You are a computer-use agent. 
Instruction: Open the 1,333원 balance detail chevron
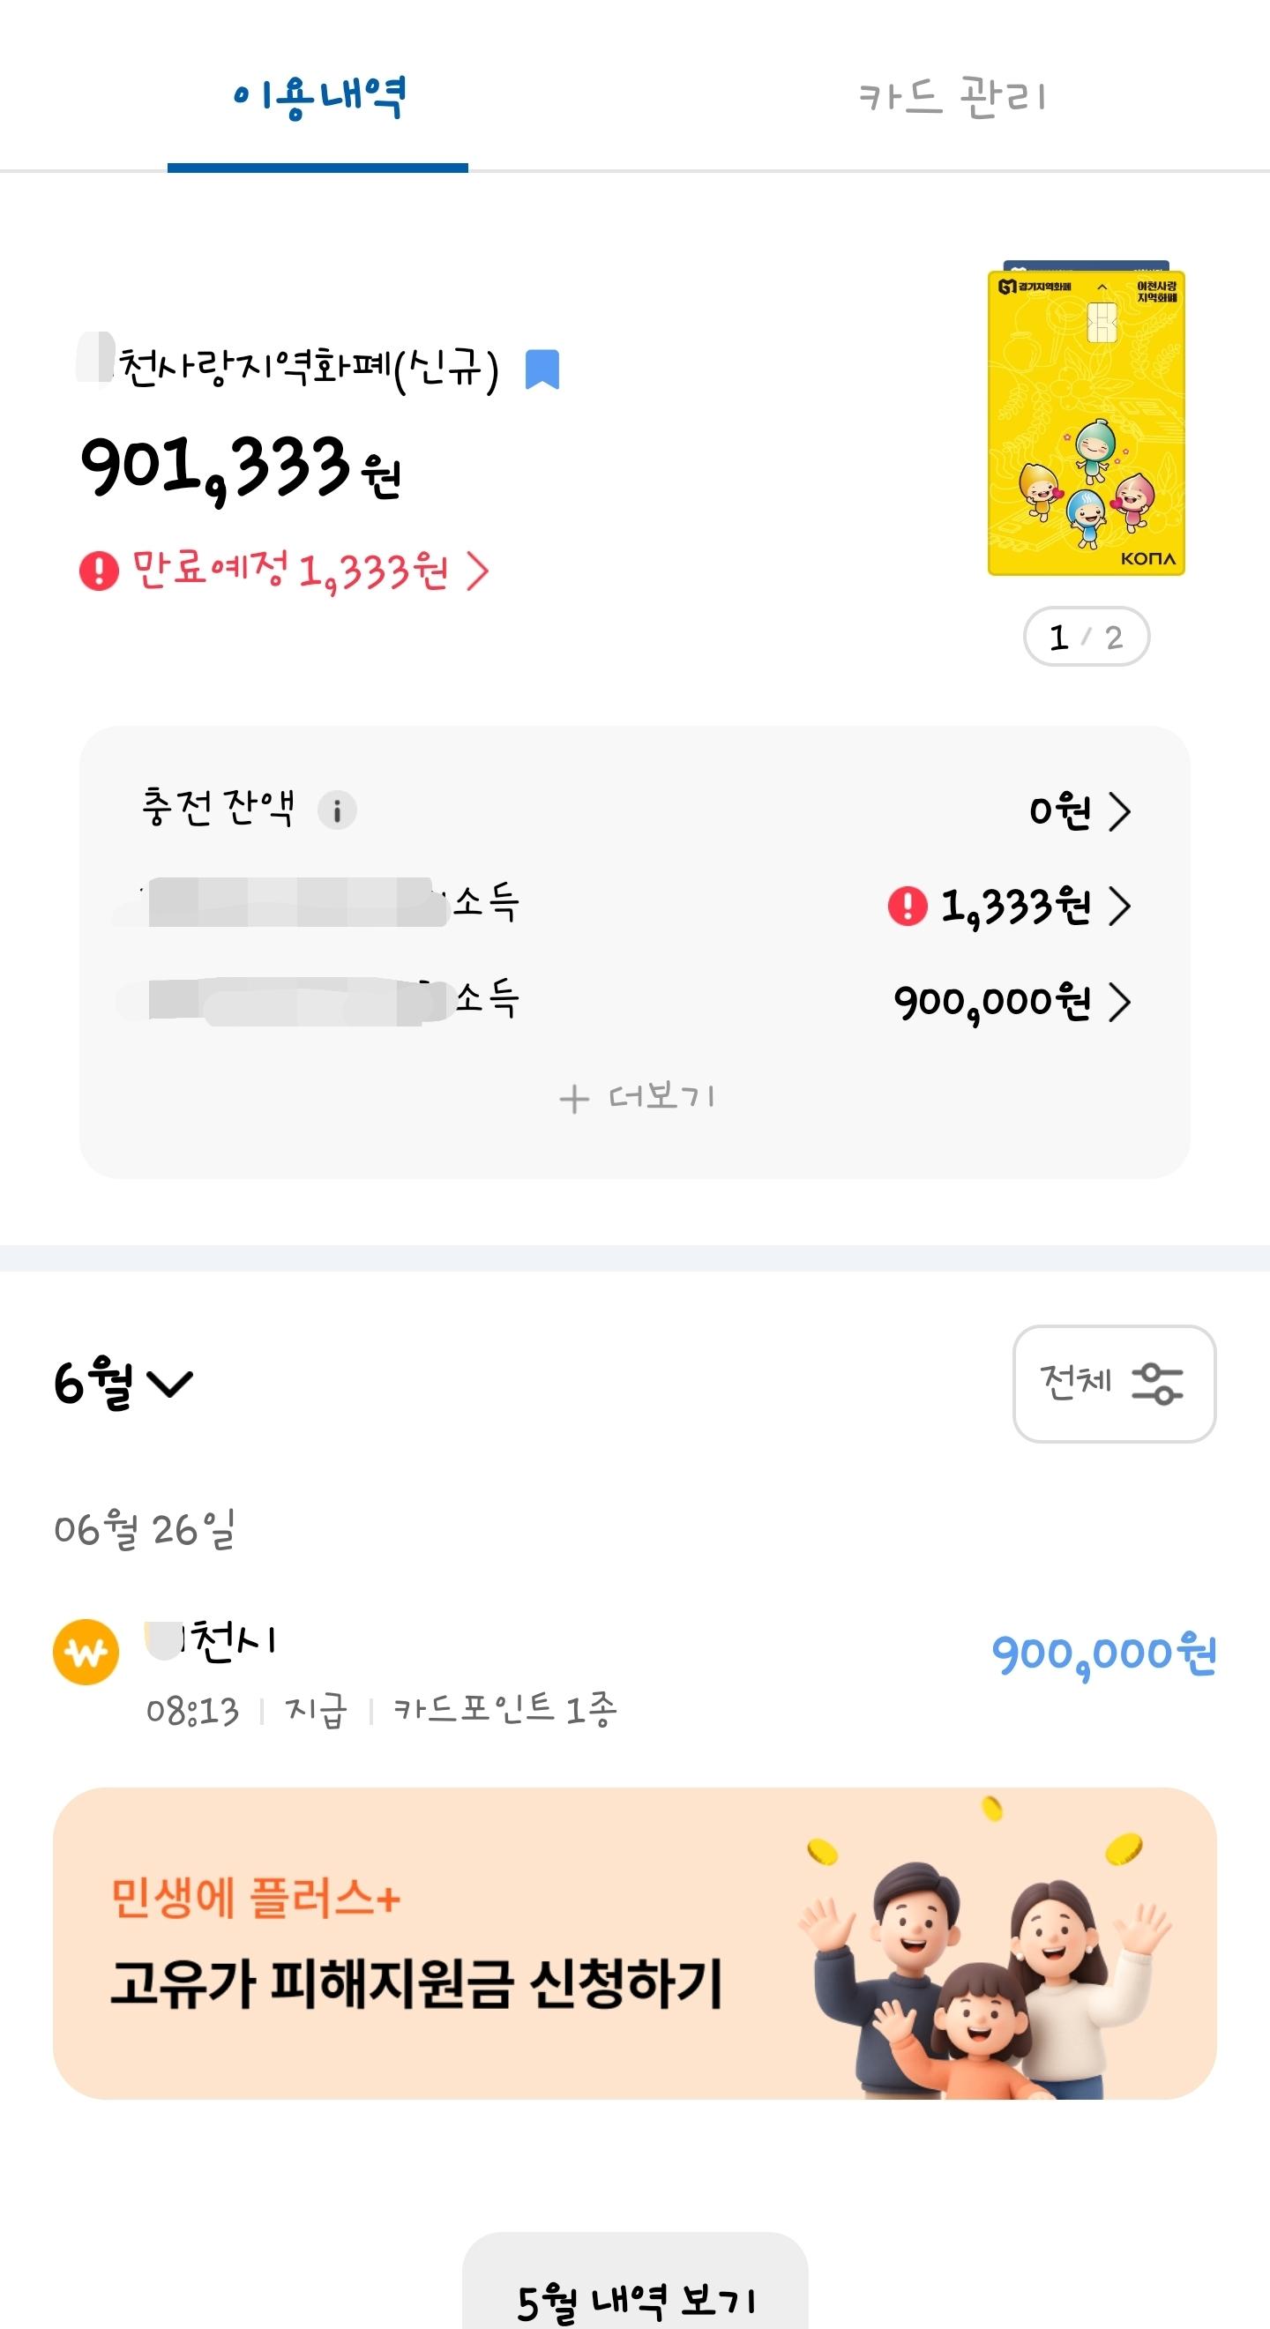pyautogui.click(x=1120, y=906)
